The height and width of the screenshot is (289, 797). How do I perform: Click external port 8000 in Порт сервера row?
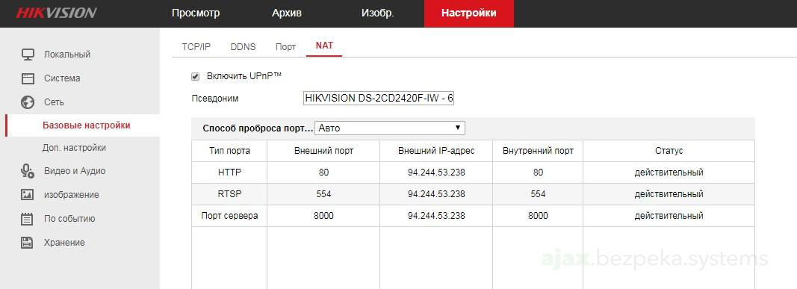(x=323, y=216)
